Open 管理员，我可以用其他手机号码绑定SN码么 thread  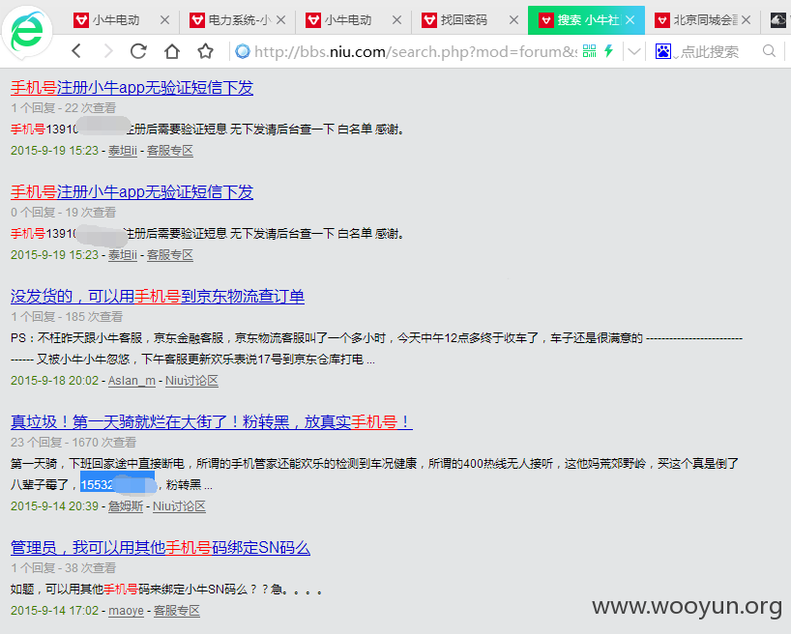tap(161, 548)
